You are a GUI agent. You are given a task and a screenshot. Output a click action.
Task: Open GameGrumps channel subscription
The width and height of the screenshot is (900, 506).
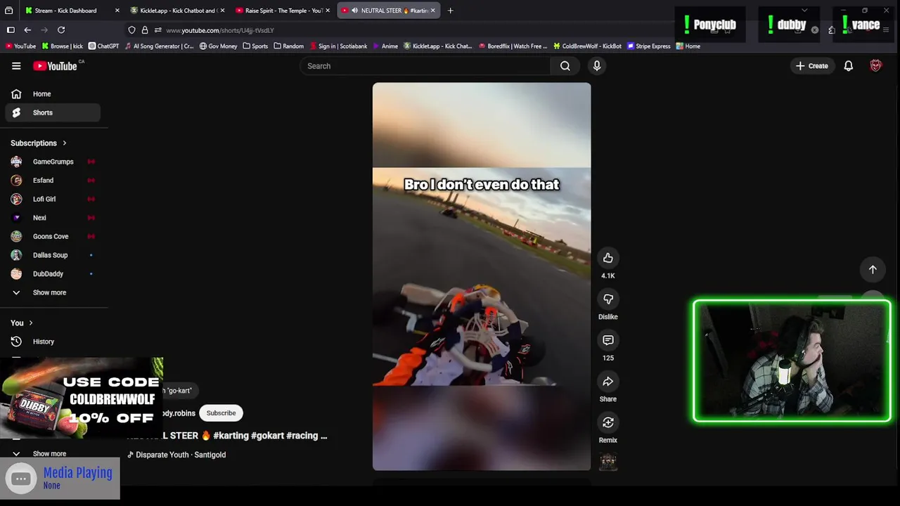click(x=53, y=162)
